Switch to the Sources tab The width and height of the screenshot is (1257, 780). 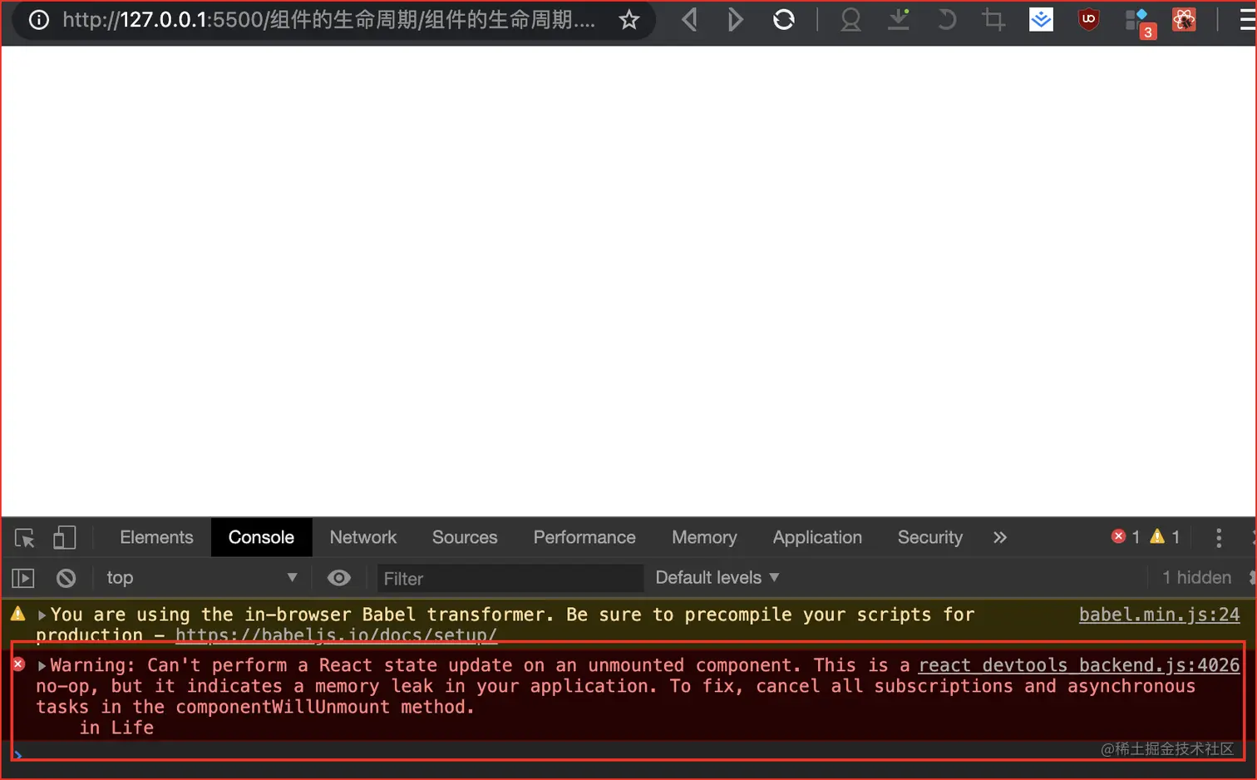[465, 537]
